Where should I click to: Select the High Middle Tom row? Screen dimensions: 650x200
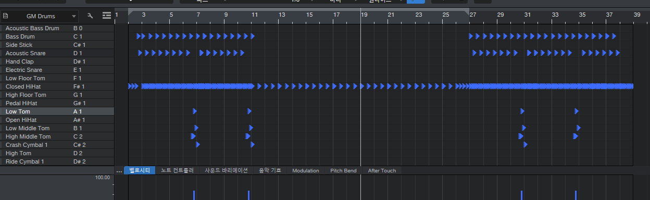coord(57,136)
